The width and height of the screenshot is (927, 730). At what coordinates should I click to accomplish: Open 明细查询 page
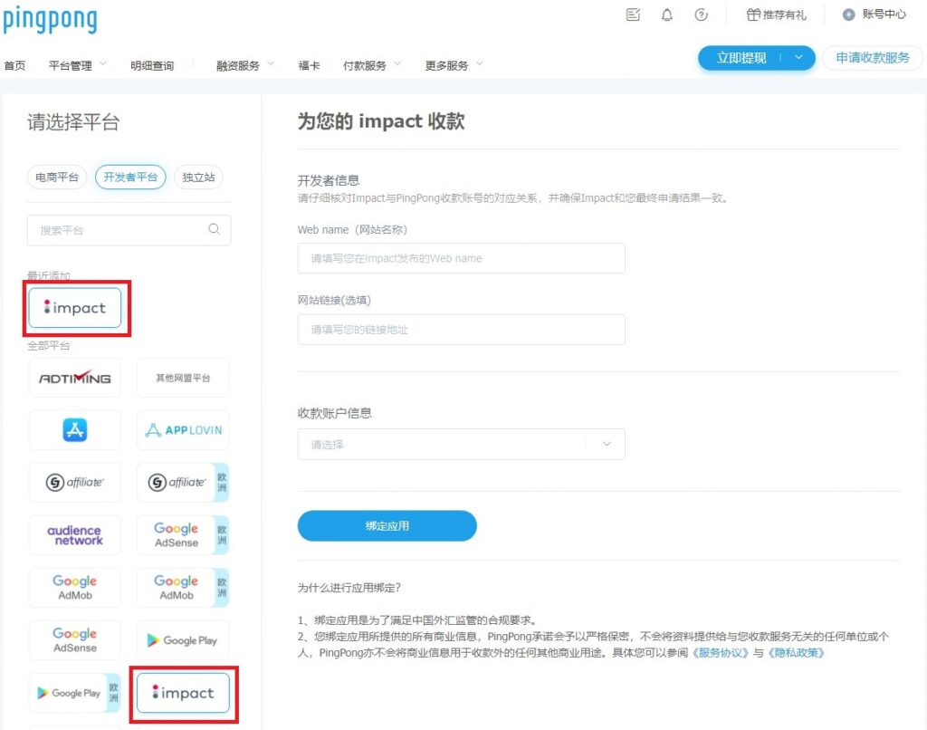pyautogui.click(x=152, y=65)
